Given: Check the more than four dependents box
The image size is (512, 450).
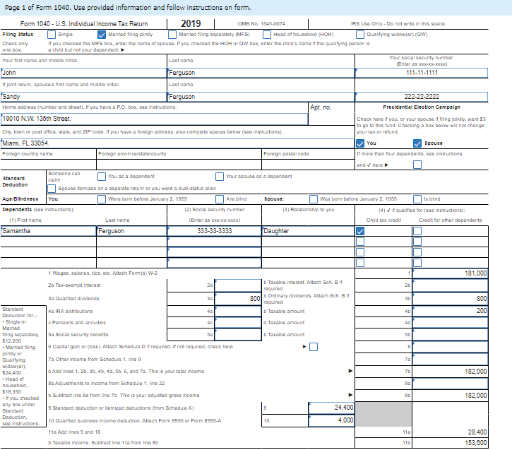Looking at the screenshot, I should (x=417, y=165).
